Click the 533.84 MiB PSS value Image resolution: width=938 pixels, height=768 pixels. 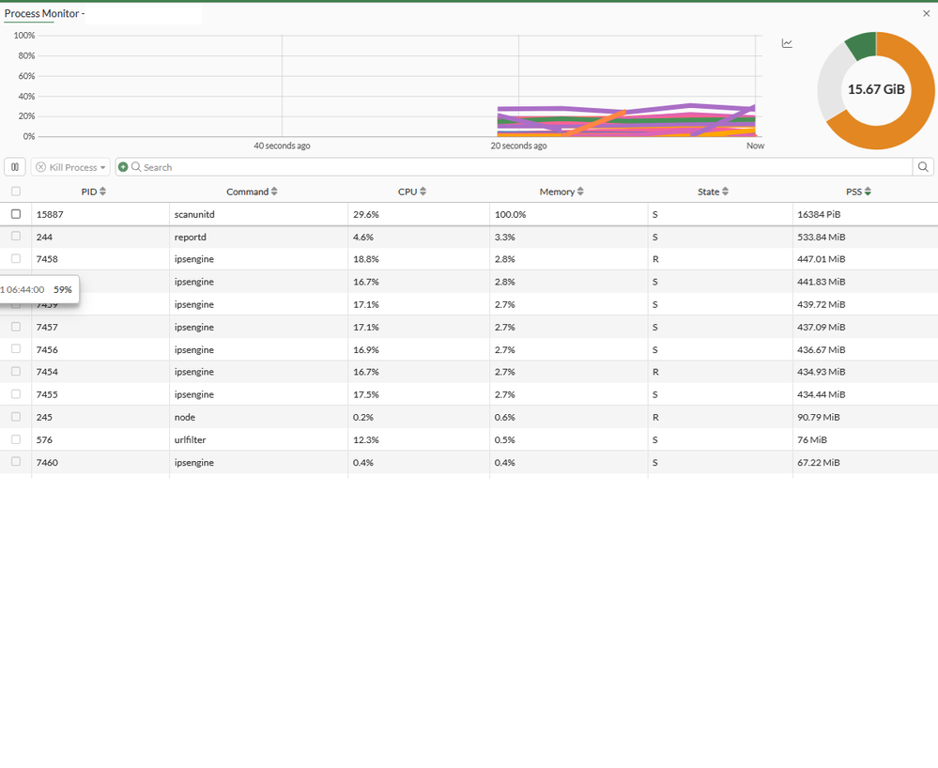point(821,237)
